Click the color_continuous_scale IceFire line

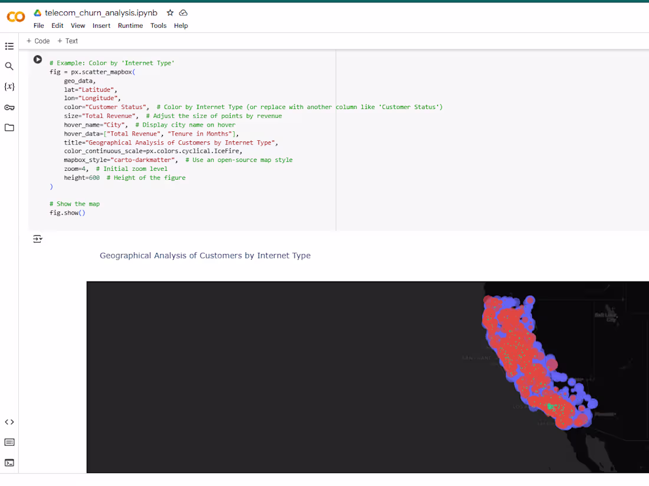pos(153,151)
